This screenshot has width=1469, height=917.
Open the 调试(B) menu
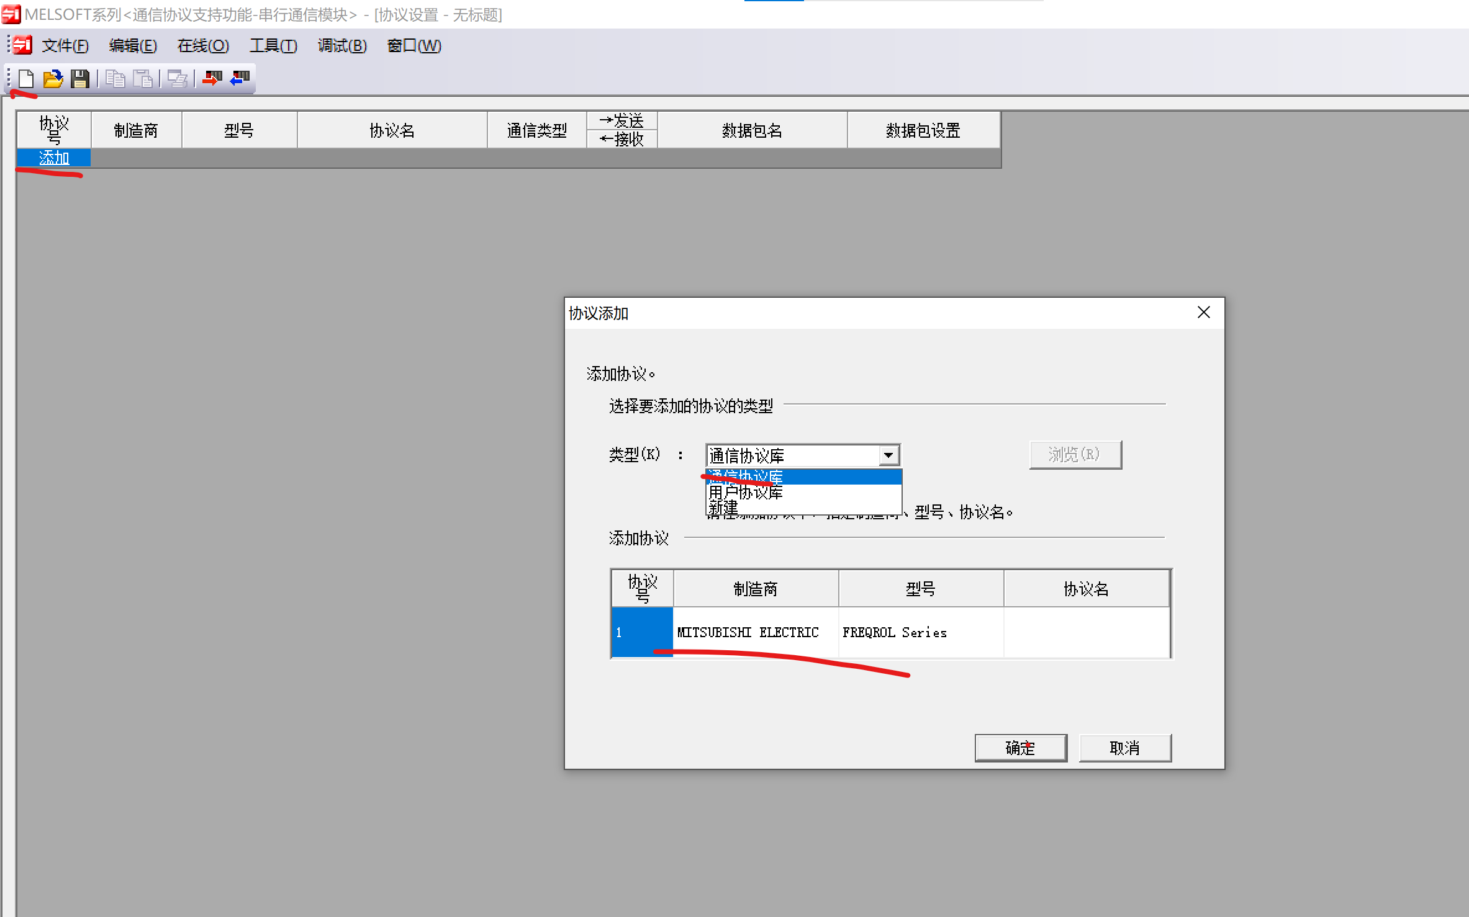pos(342,46)
